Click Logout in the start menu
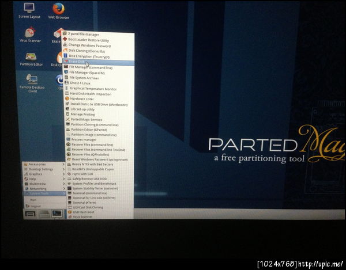The height and width of the screenshot is (270, 346). click(x=44, y=206)
